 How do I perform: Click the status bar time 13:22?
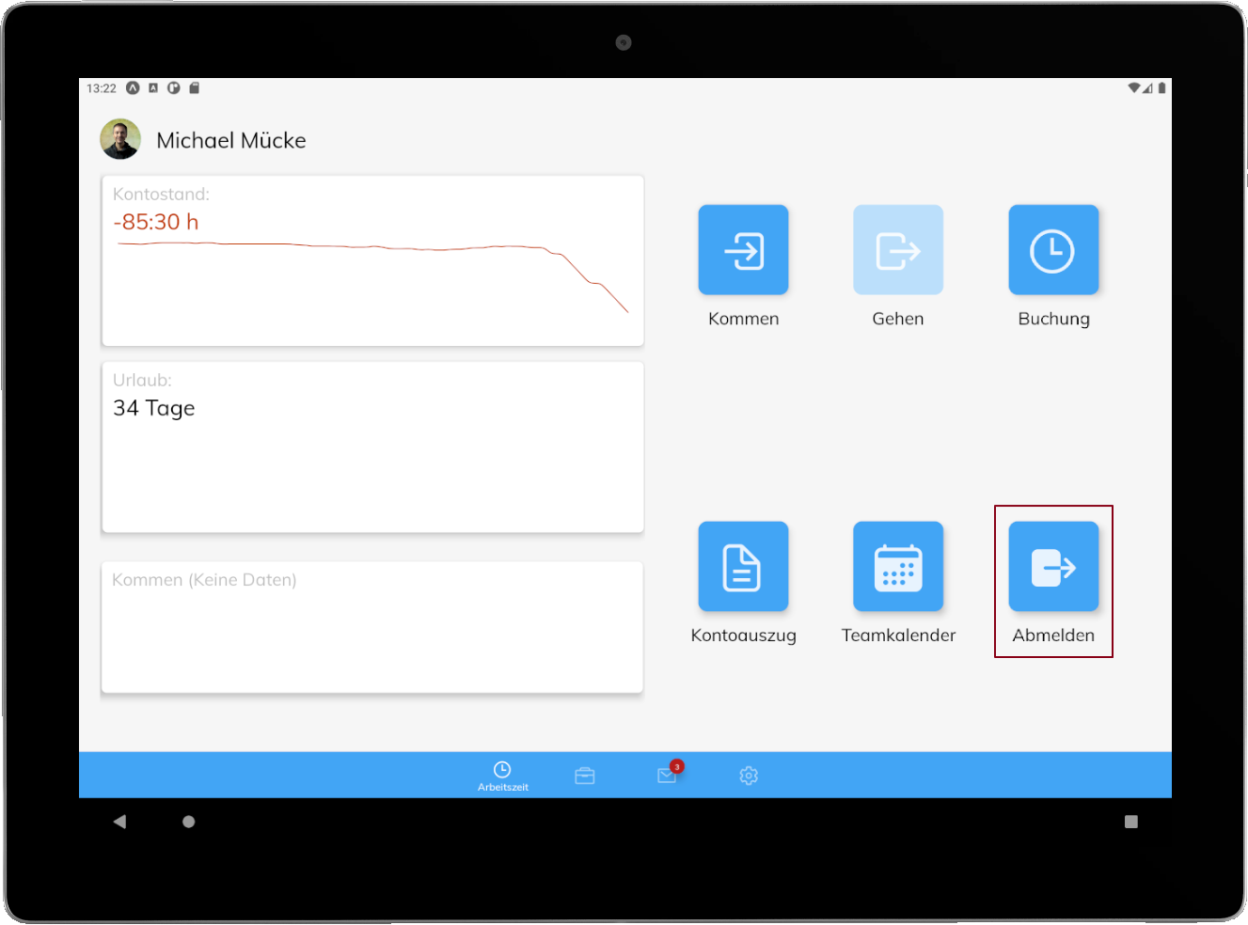[x=102, y=88]
